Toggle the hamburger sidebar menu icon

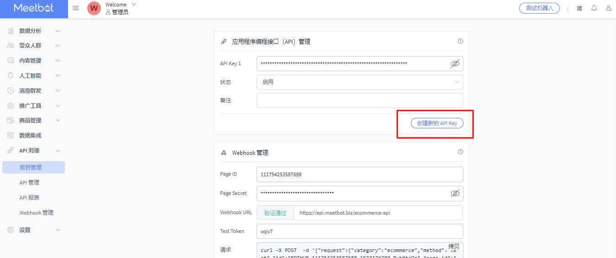coord(76,8)
